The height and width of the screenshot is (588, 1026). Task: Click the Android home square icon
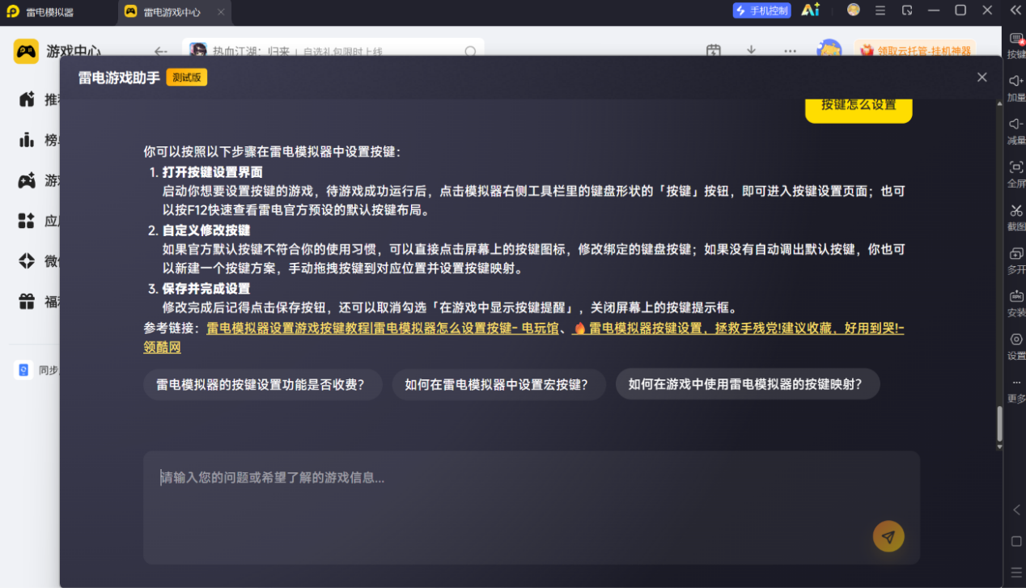[1017, 541]
